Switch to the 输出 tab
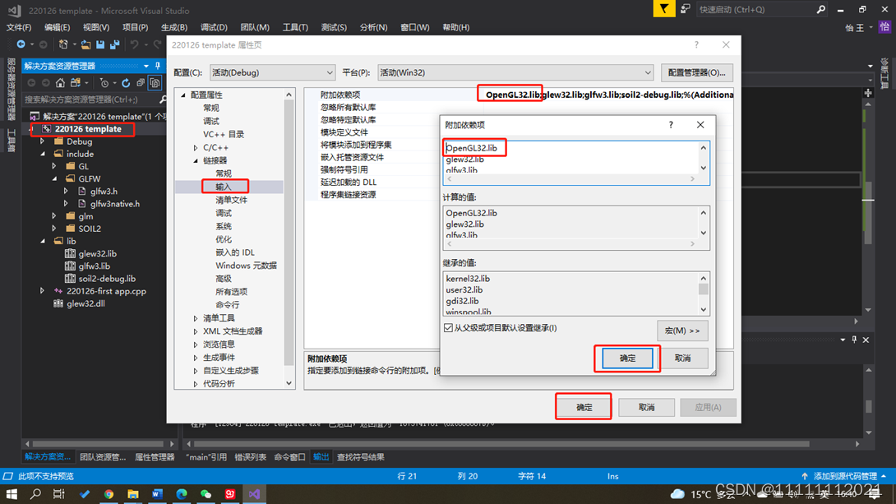The height and width of the screenshot is (504, 896). (x=321, y=457)
